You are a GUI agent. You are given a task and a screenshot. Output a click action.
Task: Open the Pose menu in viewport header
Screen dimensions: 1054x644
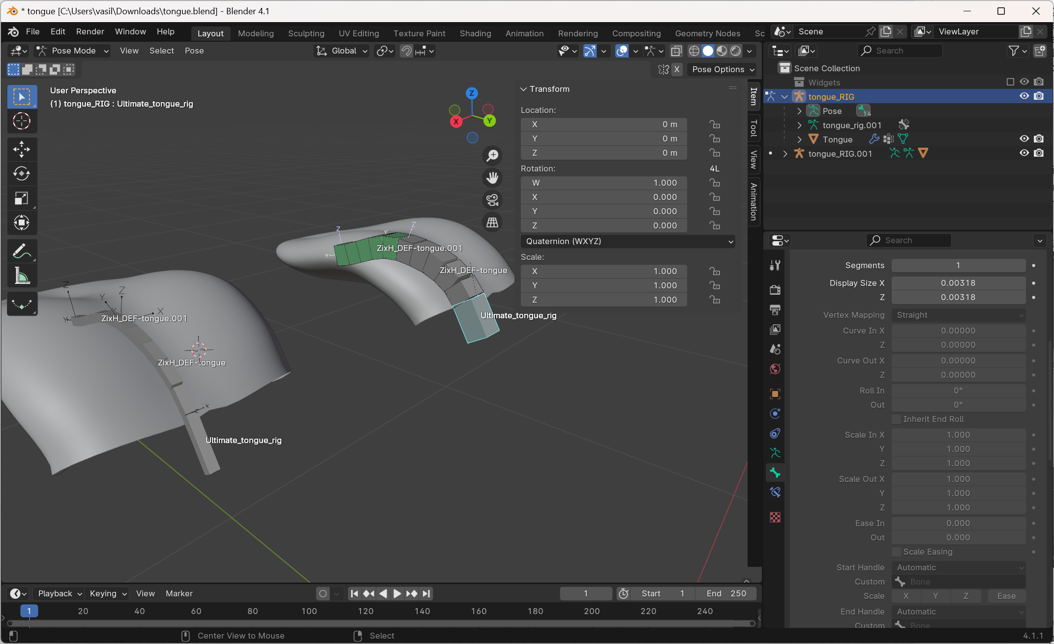point(194,51)
